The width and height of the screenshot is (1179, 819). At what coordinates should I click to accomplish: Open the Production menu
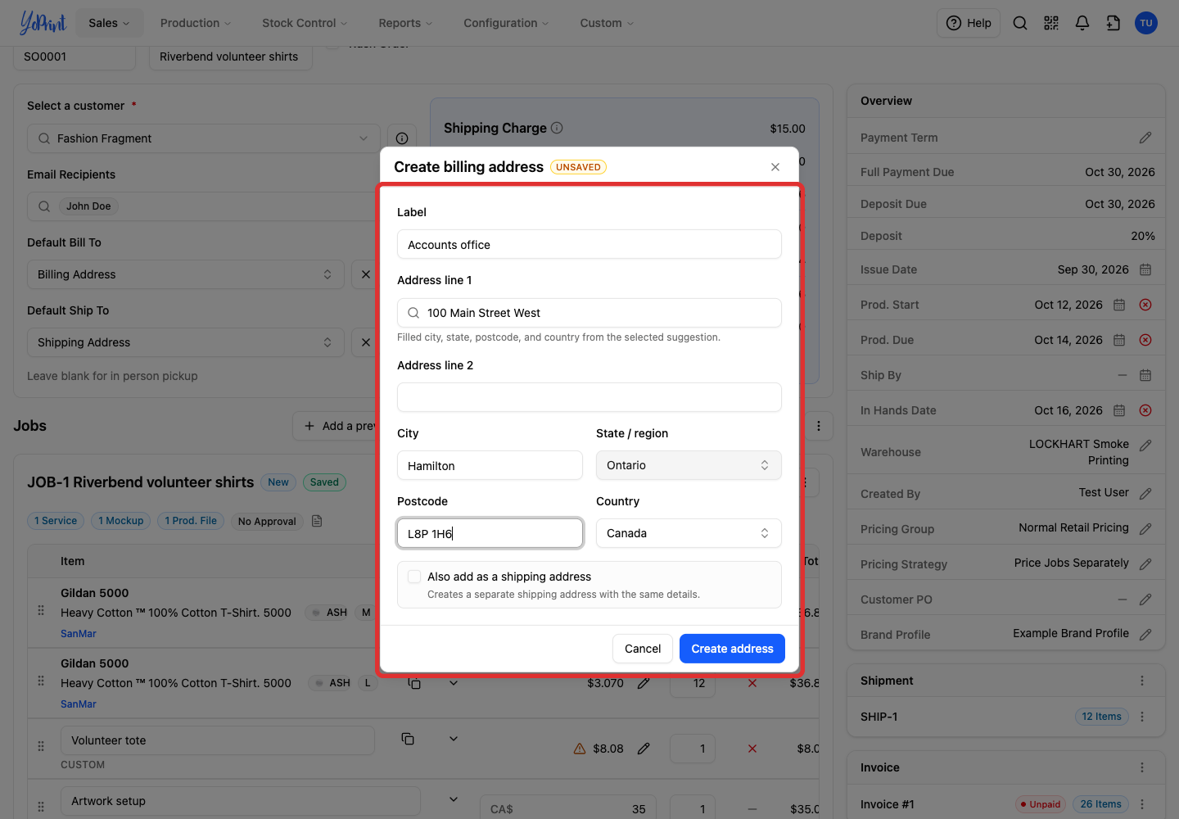(196, 23)
